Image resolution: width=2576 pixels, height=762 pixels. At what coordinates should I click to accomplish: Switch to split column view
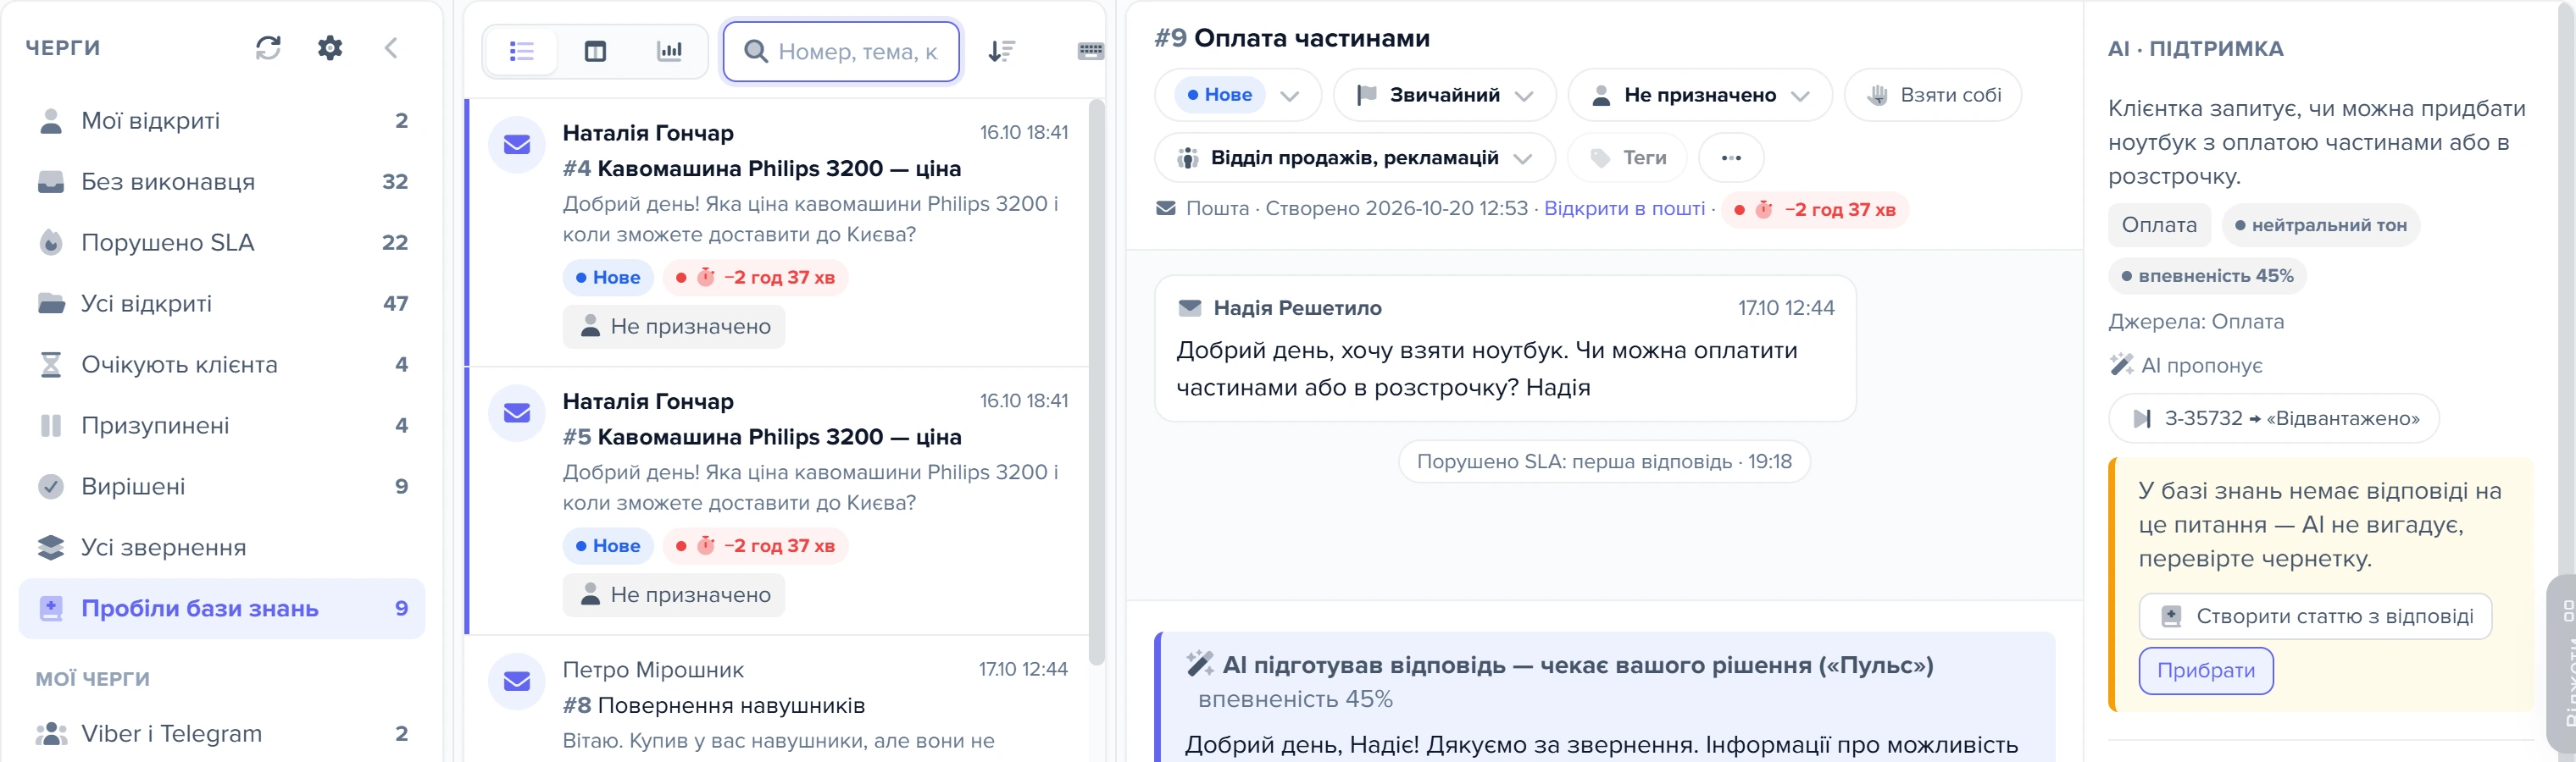coord(595,51)
